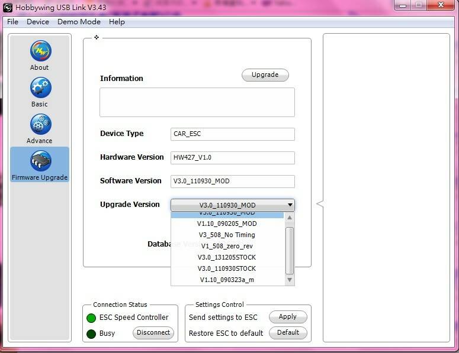The image size is (459, 353).
Task: Click the Software Version field
Action: [x=233, y=182]
